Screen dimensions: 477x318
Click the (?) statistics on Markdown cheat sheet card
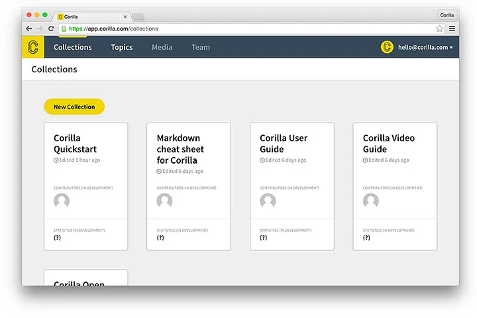160,238
